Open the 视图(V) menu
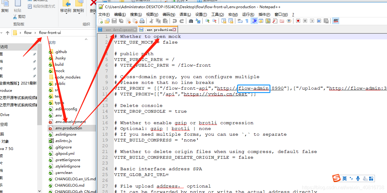The height and width of the screenshot is (193, 387). click(x=152, y=14)
